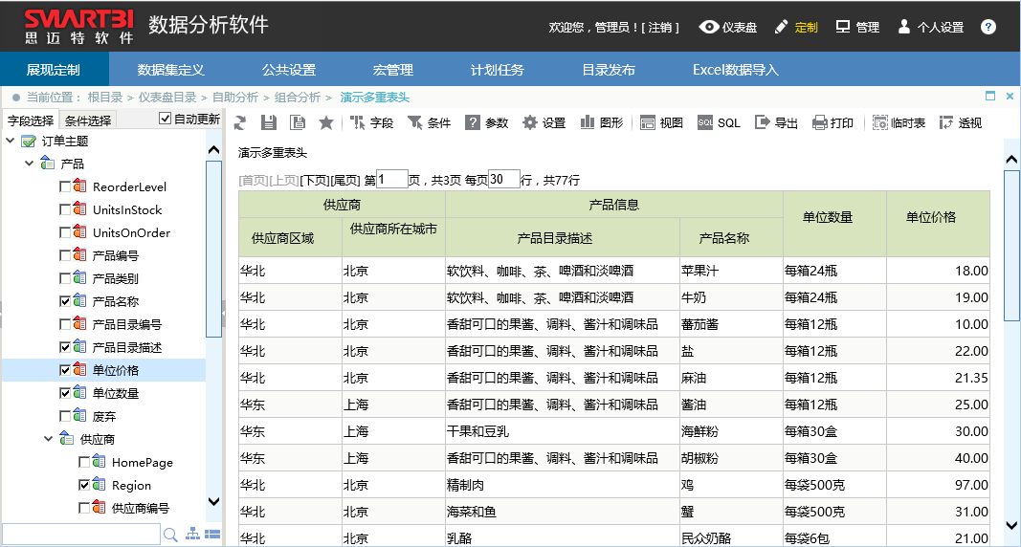Viewport: 1021px width, 547px height.
Task: Switch to 数据集定义 tab
Action: 170,70
